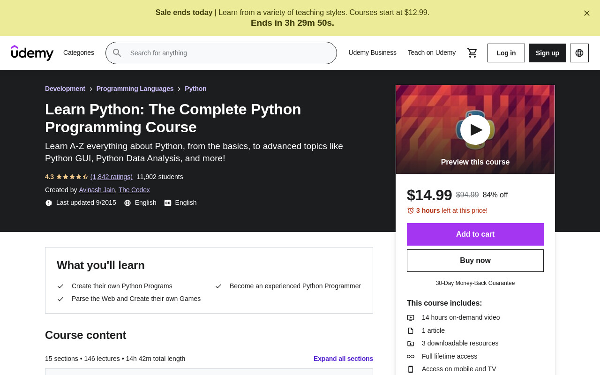Screen dimensions: 600x375
Task: Click the search magnifier icon
Action: pyautogui.click(x=117, y=53)
